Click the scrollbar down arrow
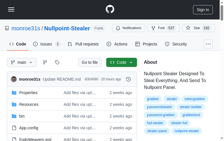The width and height of the screenshot is (224, 141). coord(222,138)
